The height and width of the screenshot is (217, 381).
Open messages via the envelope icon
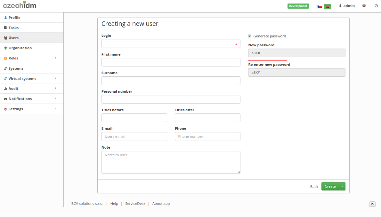pyautogui.click(x=364, y=6)
